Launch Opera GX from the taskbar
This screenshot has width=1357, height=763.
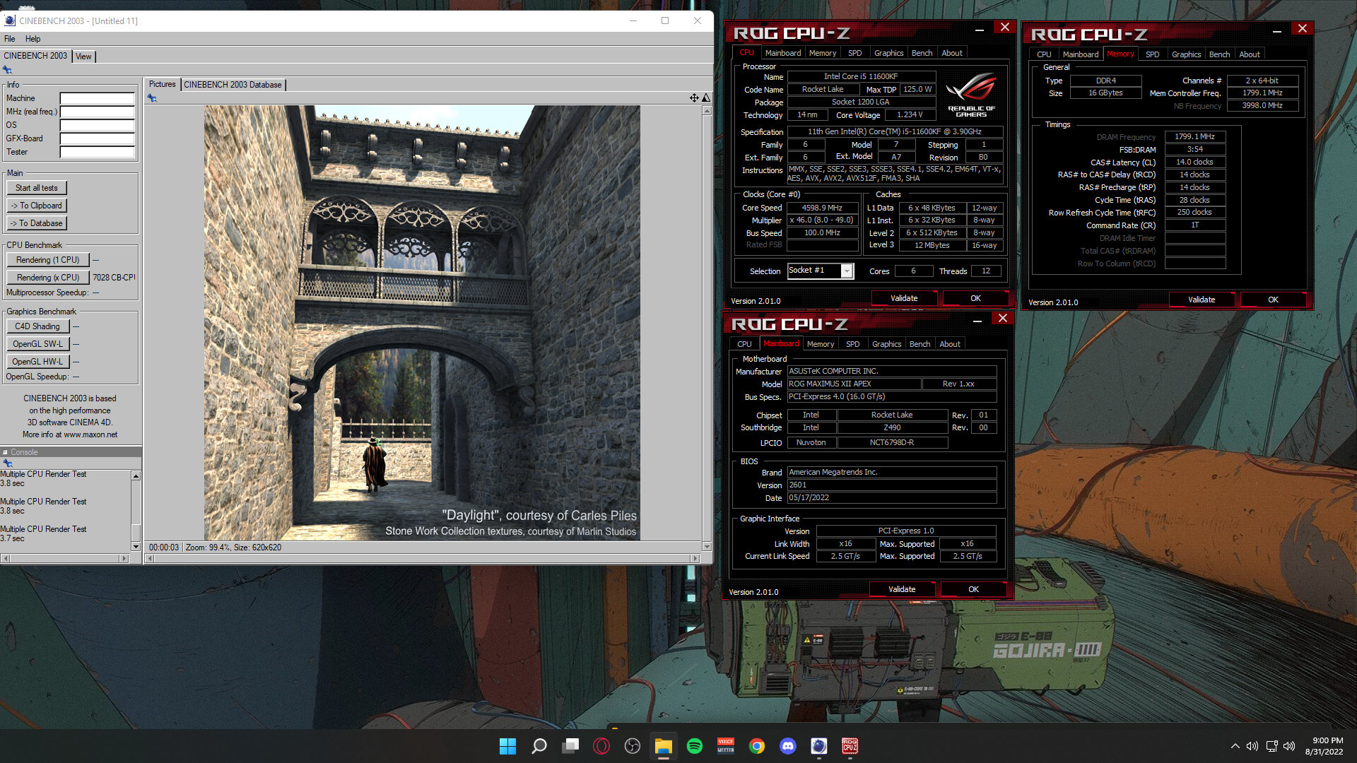(x=601, y=746)
